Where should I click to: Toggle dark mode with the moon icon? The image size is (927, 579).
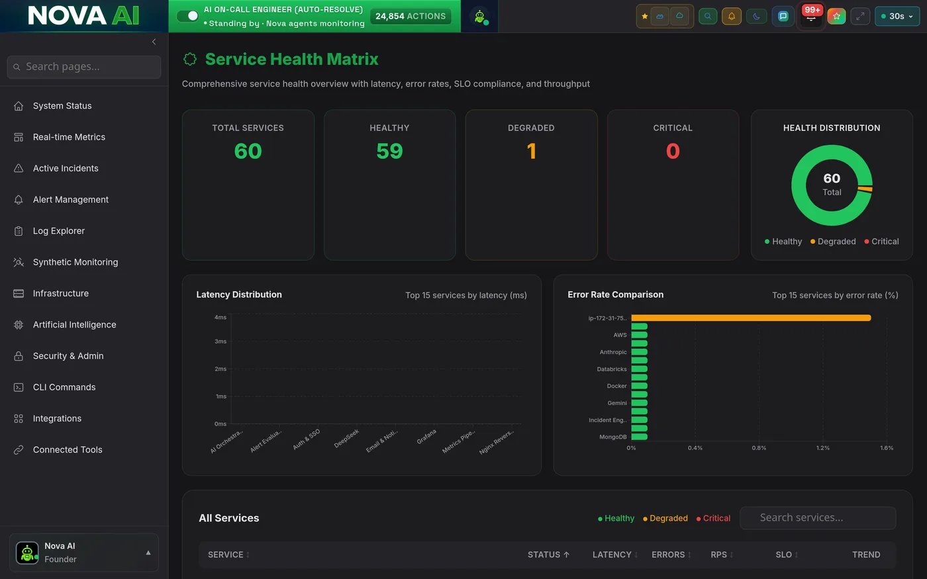click(x=756, y=17)
